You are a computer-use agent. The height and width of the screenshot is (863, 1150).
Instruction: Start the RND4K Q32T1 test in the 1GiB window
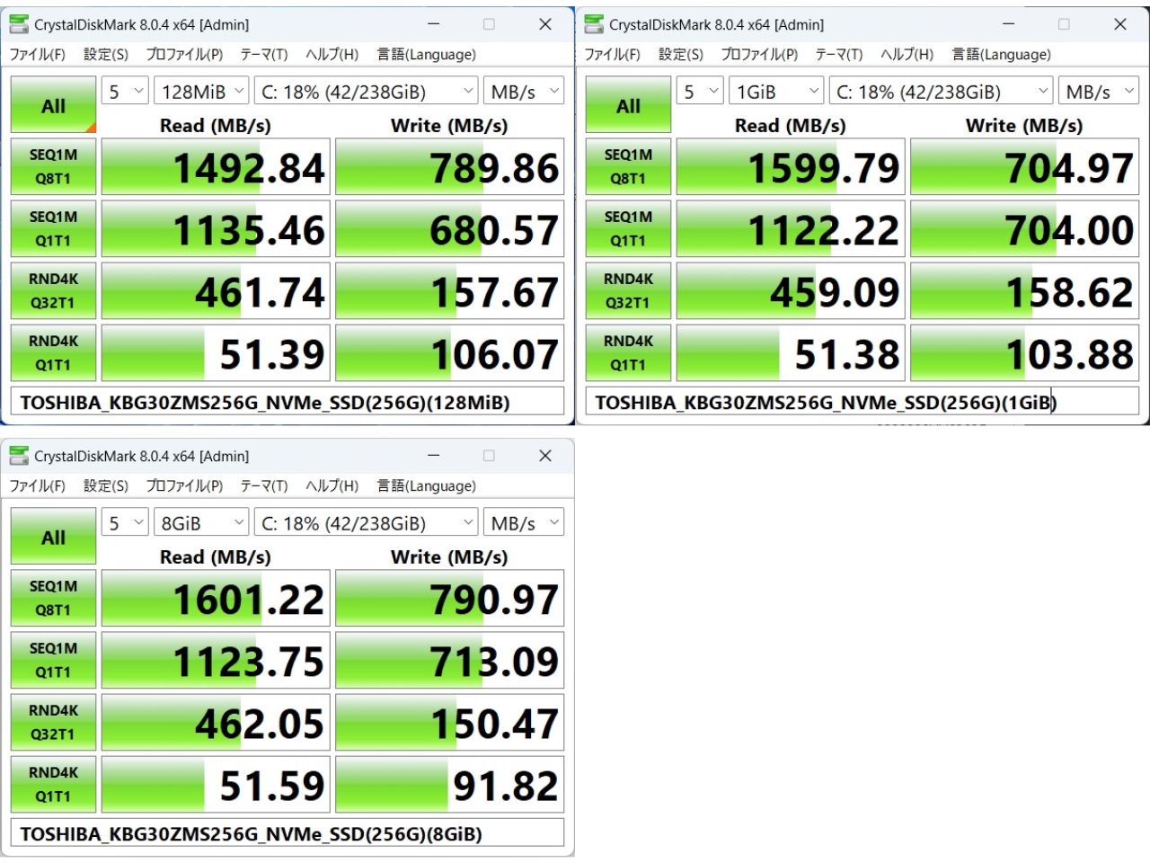628,290
